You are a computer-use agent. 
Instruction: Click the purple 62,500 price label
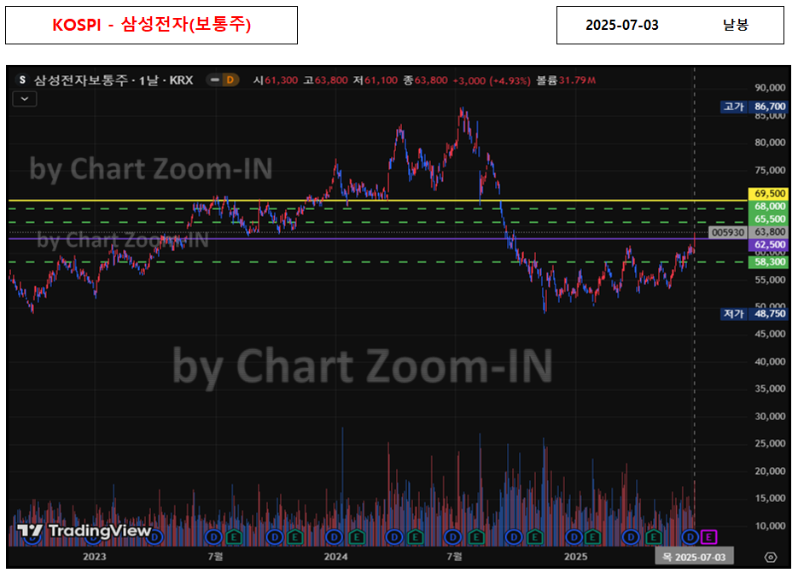(x=768, y=244)
